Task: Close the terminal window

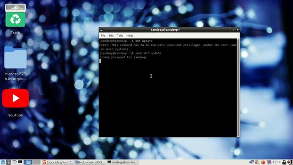Action: coord(238,30)
